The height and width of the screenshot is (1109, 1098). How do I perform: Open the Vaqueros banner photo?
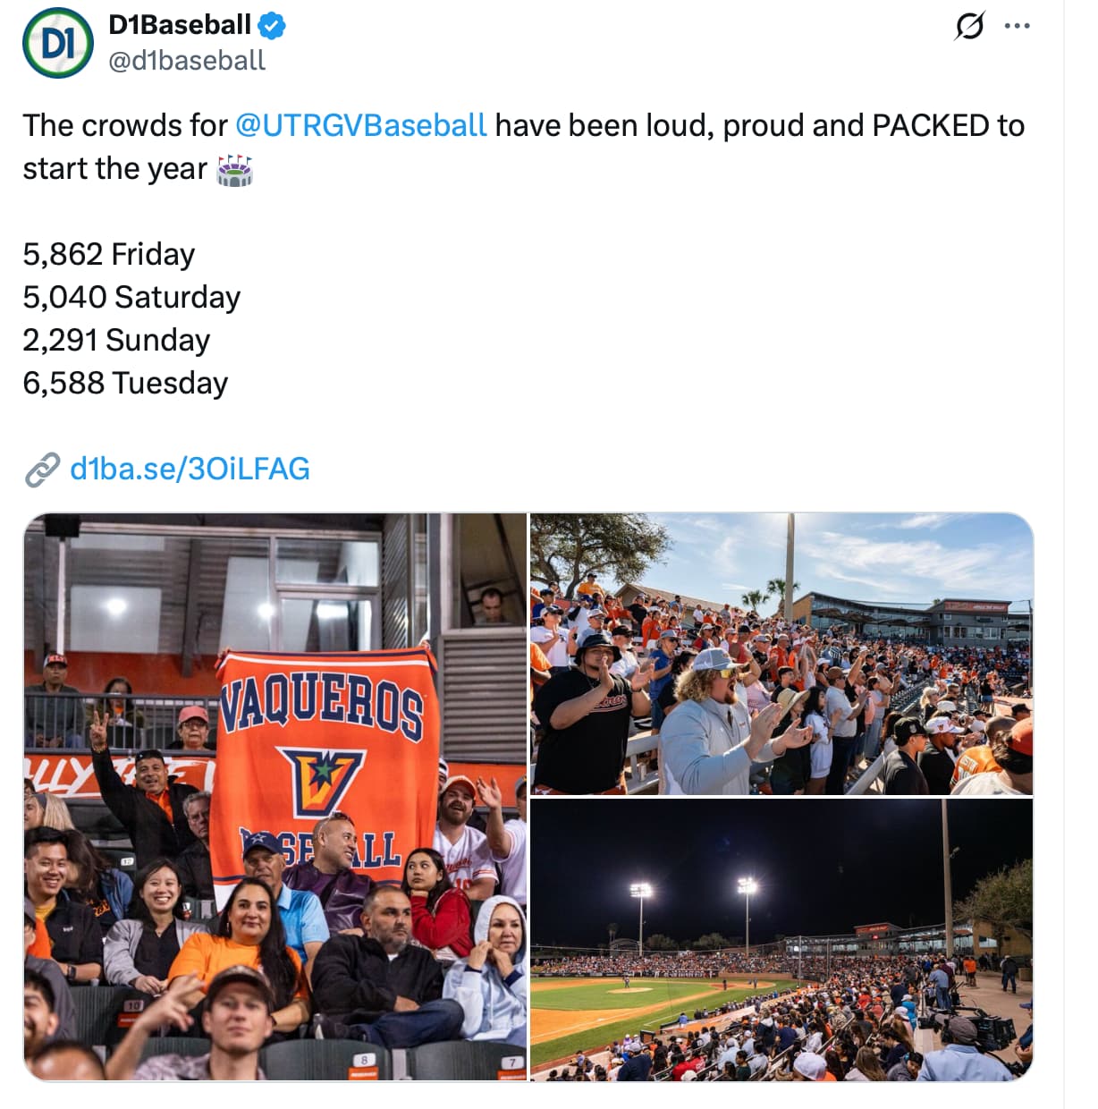[274, 796]
